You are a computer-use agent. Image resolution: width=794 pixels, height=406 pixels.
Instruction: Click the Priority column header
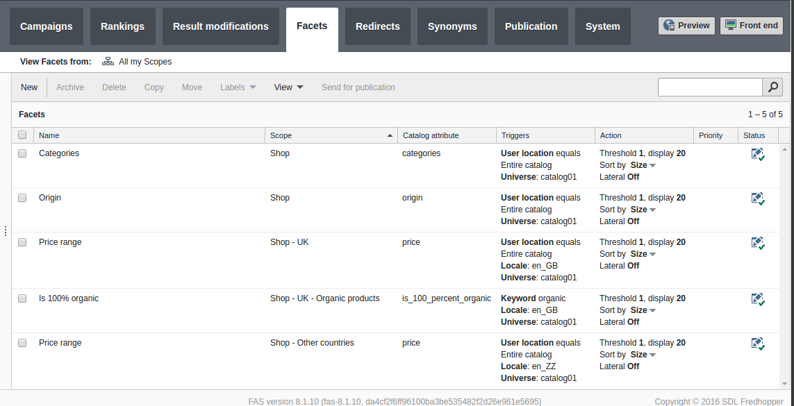[x=716, y=135]
